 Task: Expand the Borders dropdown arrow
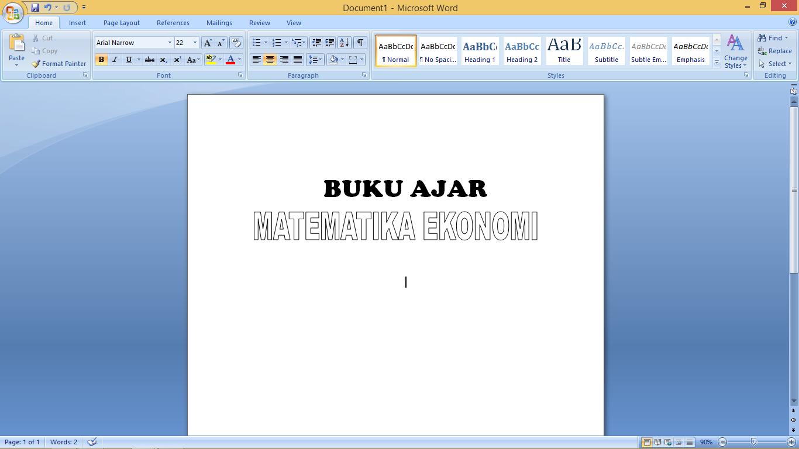click(362, 60)
